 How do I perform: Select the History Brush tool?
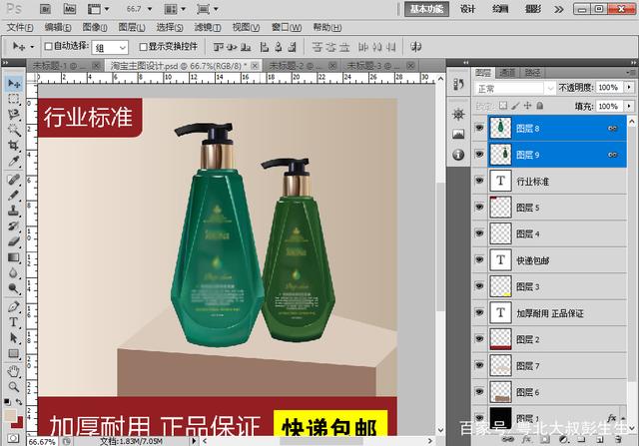14,225
